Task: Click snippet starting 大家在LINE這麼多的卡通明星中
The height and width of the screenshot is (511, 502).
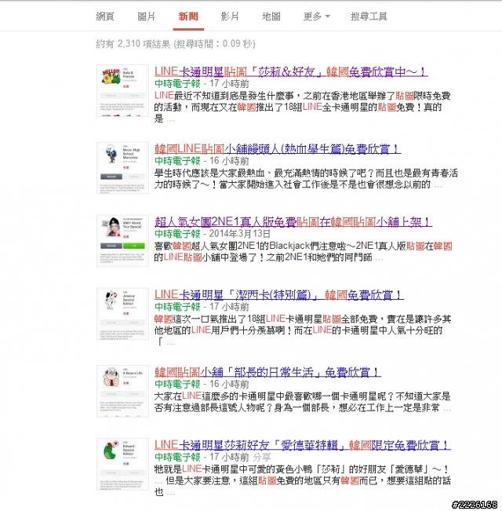Action: tap(303, 402)
